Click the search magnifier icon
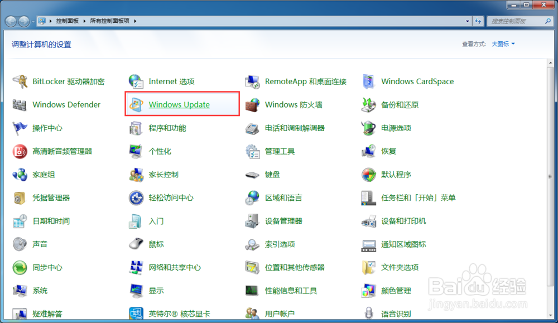Image resolution: width=558 pixels, height=323 pixels. (x=548, y=21)
